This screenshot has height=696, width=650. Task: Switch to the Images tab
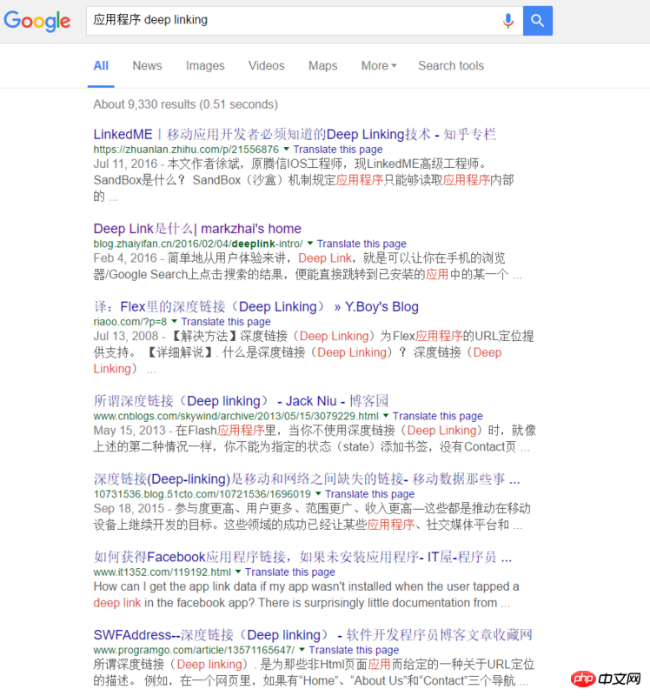point(205,66)
